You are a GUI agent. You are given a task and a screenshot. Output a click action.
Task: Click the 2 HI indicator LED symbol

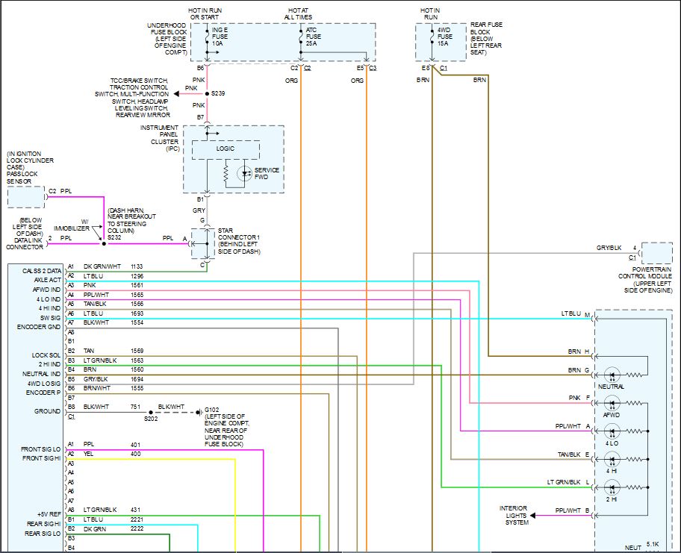(612, 487)
